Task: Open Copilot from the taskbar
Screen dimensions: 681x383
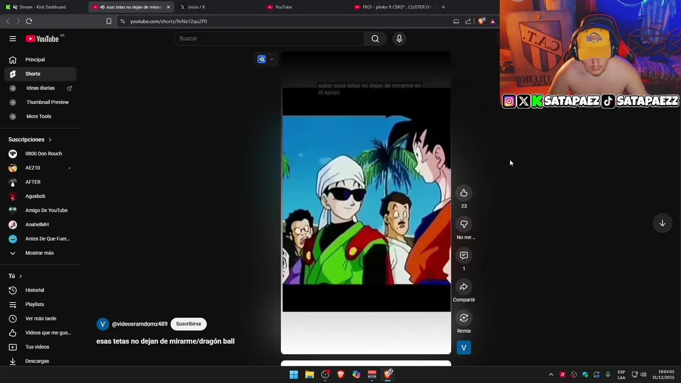Action: 356,374
